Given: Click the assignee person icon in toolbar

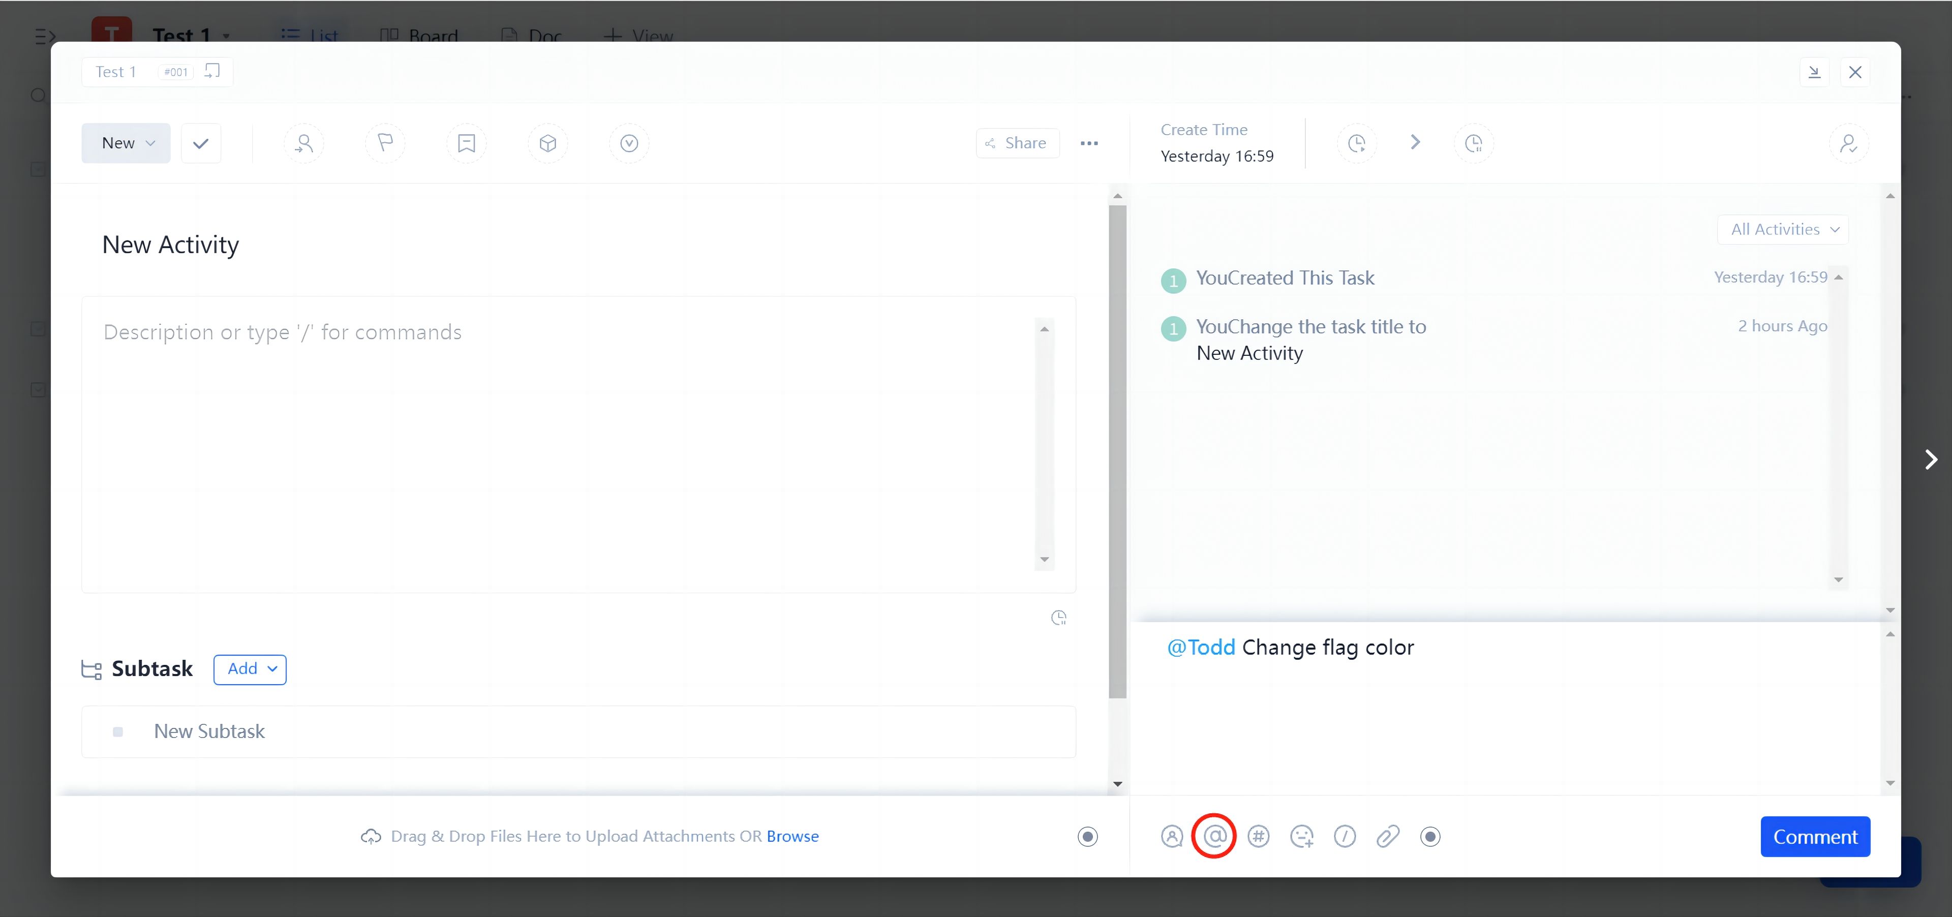Looking at the screenshot, I should click(x=304, y=143).
